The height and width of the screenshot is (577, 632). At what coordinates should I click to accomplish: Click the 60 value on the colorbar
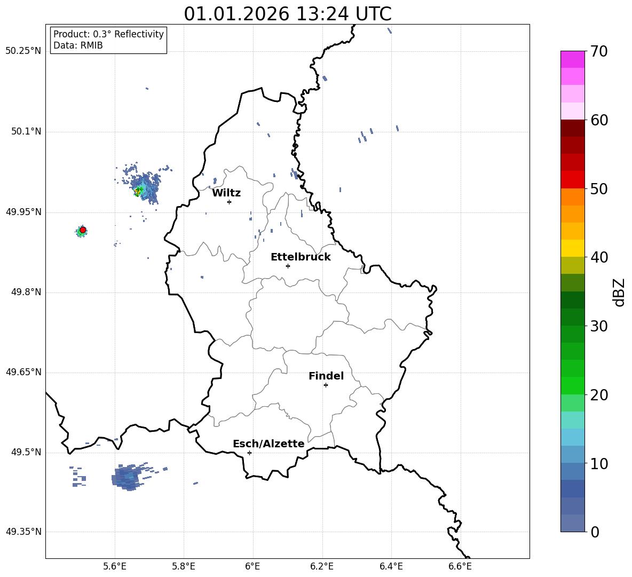(599, 120)
